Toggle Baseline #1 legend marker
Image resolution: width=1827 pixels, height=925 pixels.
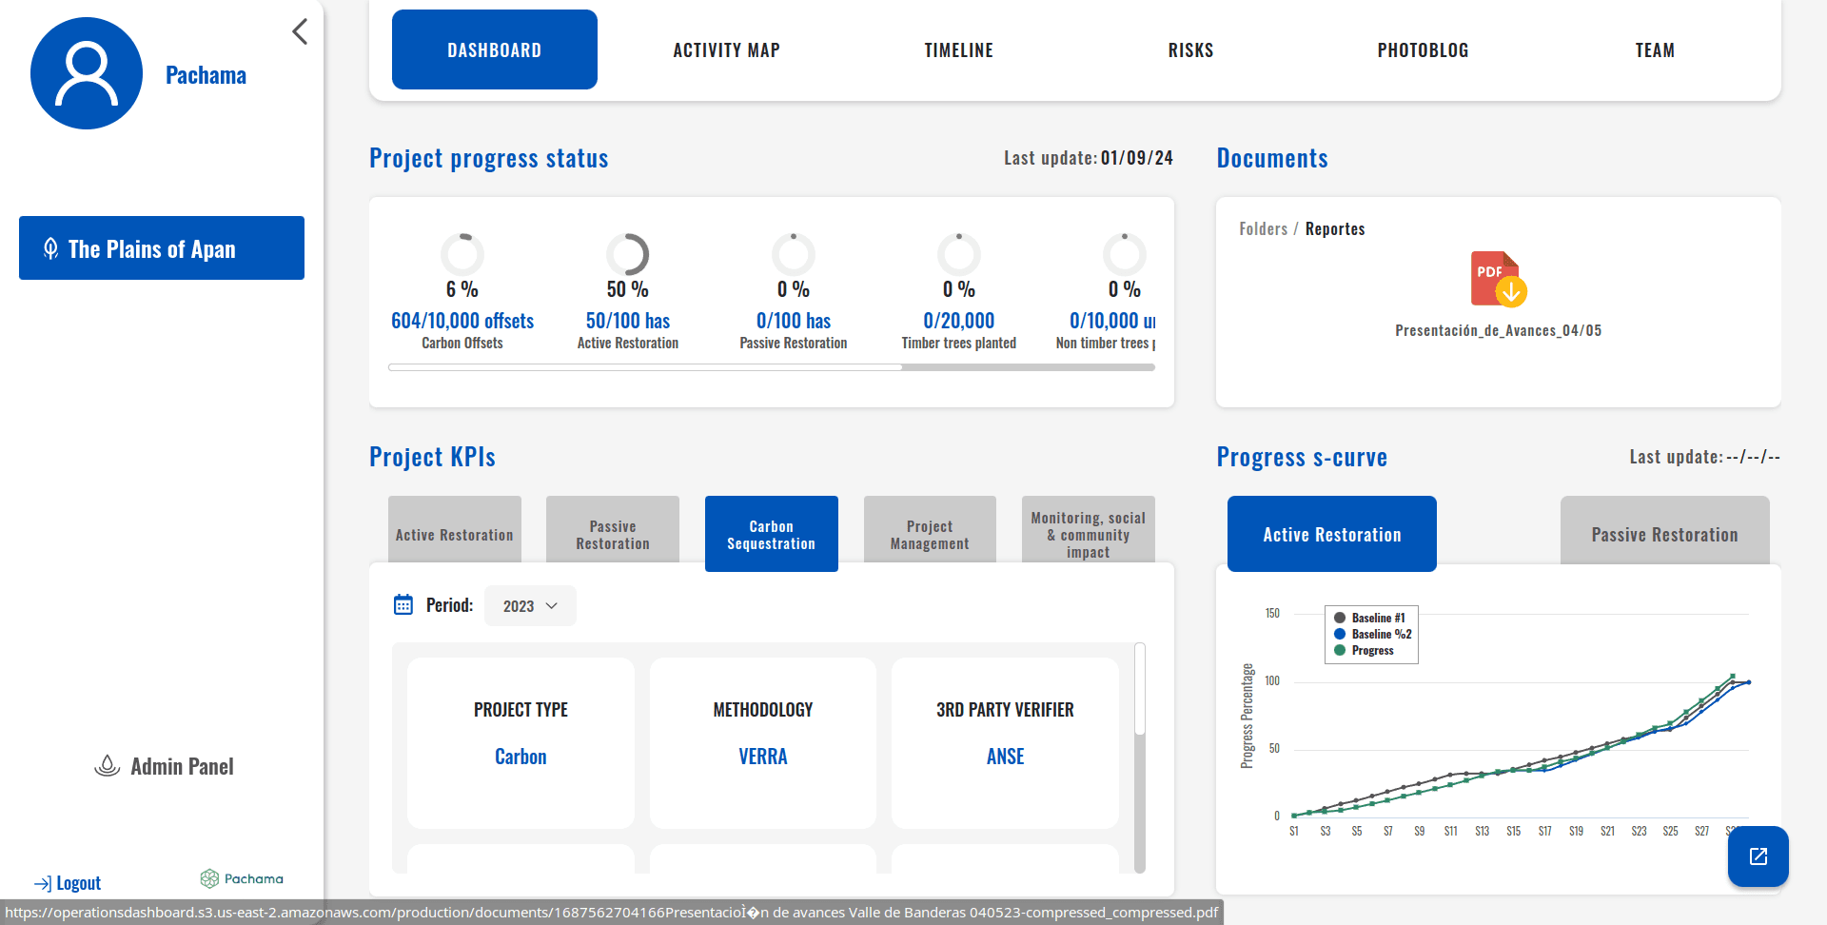pos(1340,618)
